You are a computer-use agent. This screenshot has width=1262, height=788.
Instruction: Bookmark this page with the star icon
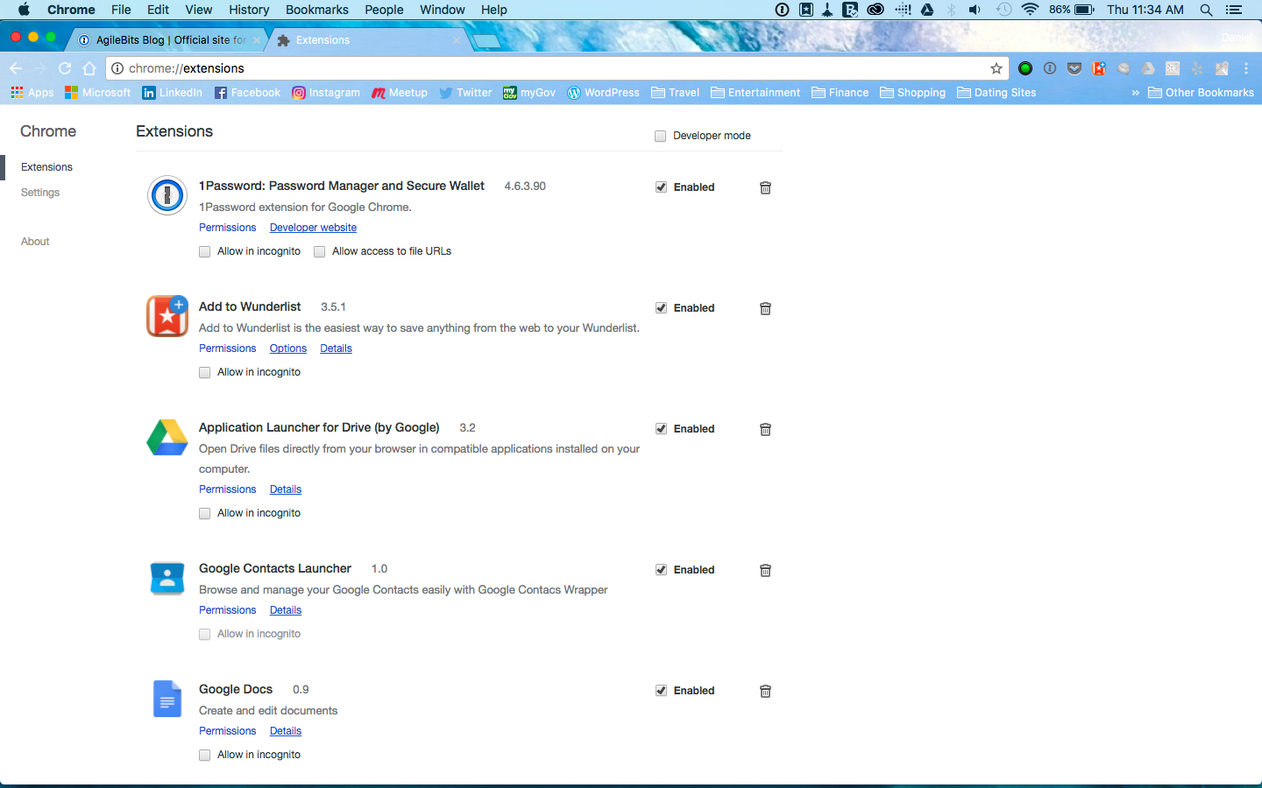tap(996, 68)
